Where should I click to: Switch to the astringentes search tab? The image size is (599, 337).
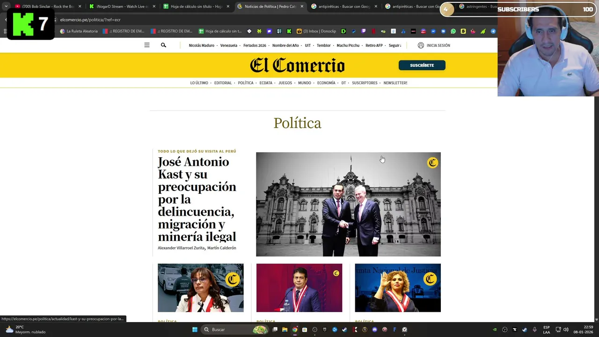(477, 7)
